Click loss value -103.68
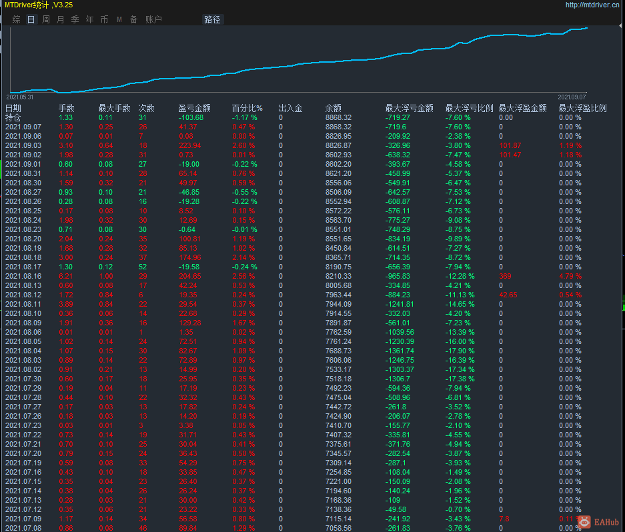 191,117
